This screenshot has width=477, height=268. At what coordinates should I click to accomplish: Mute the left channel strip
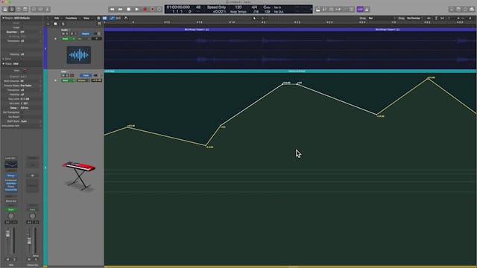(x=8, y=260)
